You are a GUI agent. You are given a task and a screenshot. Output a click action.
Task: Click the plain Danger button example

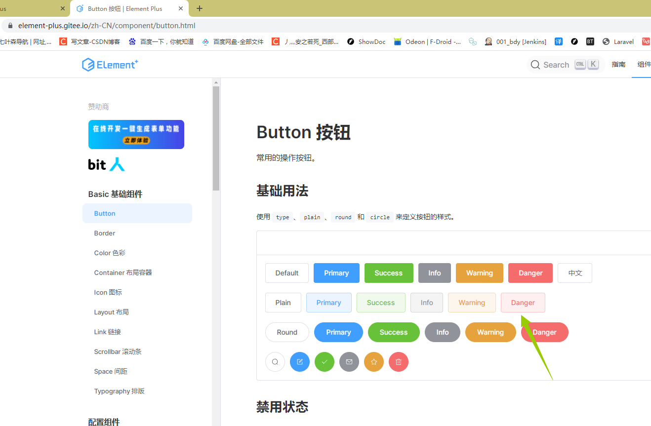pyautogui.click(x=523, y=303)
